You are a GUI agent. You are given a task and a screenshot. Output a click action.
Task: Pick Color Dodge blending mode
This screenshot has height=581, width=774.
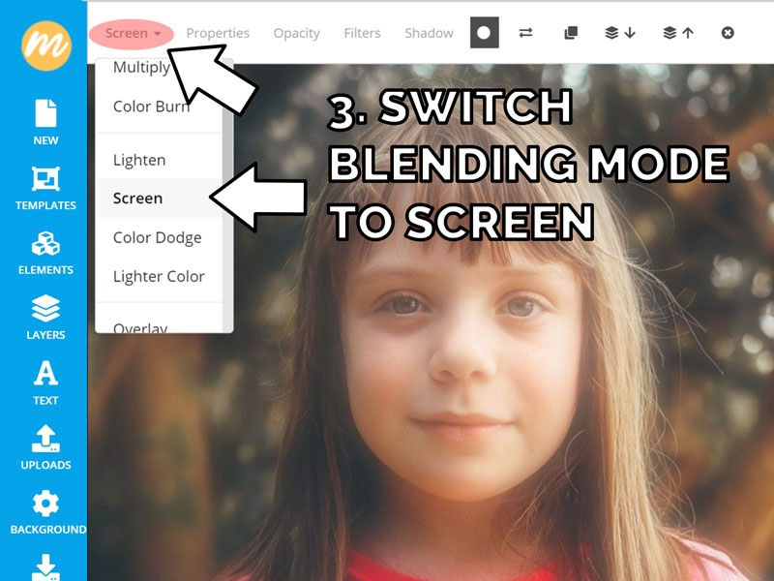click(159, 237)
